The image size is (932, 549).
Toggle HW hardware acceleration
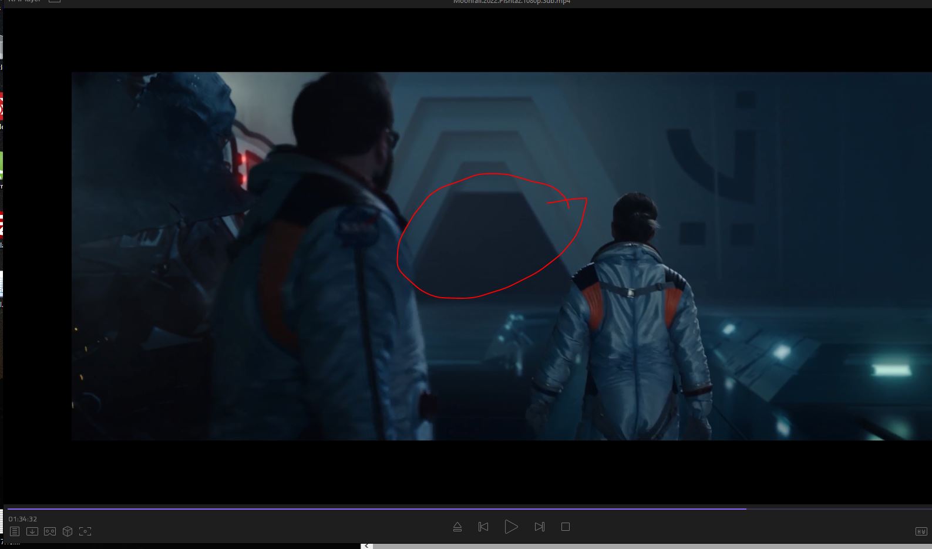coord(920,531)
